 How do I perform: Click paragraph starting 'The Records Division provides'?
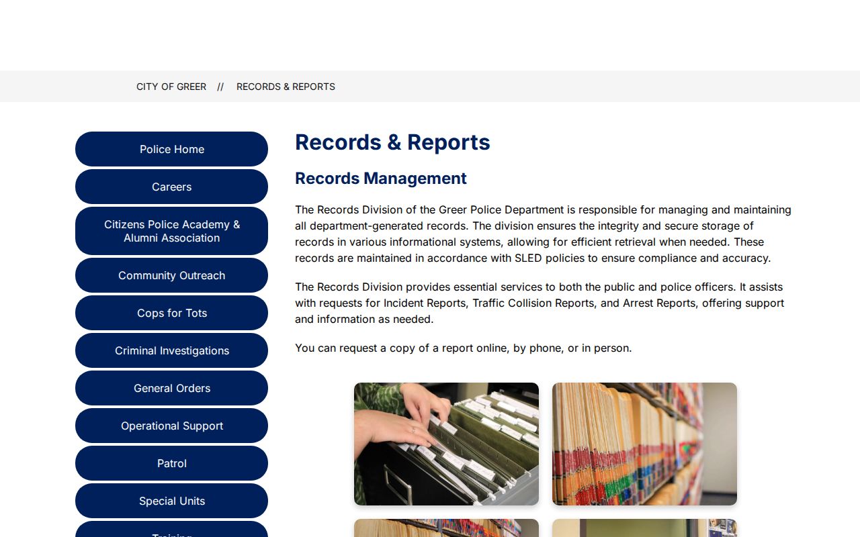click(541, 303)
